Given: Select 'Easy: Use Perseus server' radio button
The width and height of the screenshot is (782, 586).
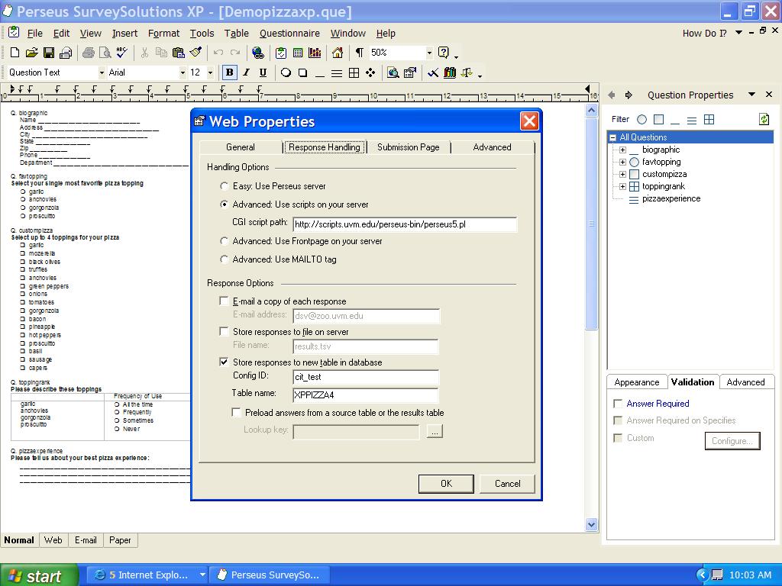Looking at the screenshot, I should tap(224, 186).
